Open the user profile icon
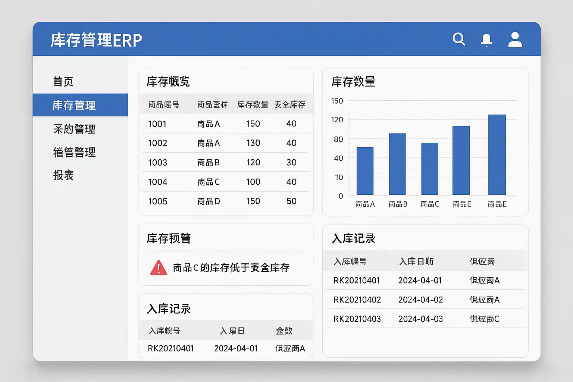Image resolution: width=573 pixels, height=382 pixels. tap(515, 40)
